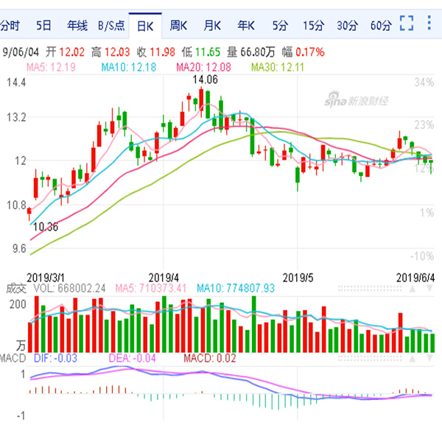
Task: Click the 14.06 peak price marker
Action: 206,80
